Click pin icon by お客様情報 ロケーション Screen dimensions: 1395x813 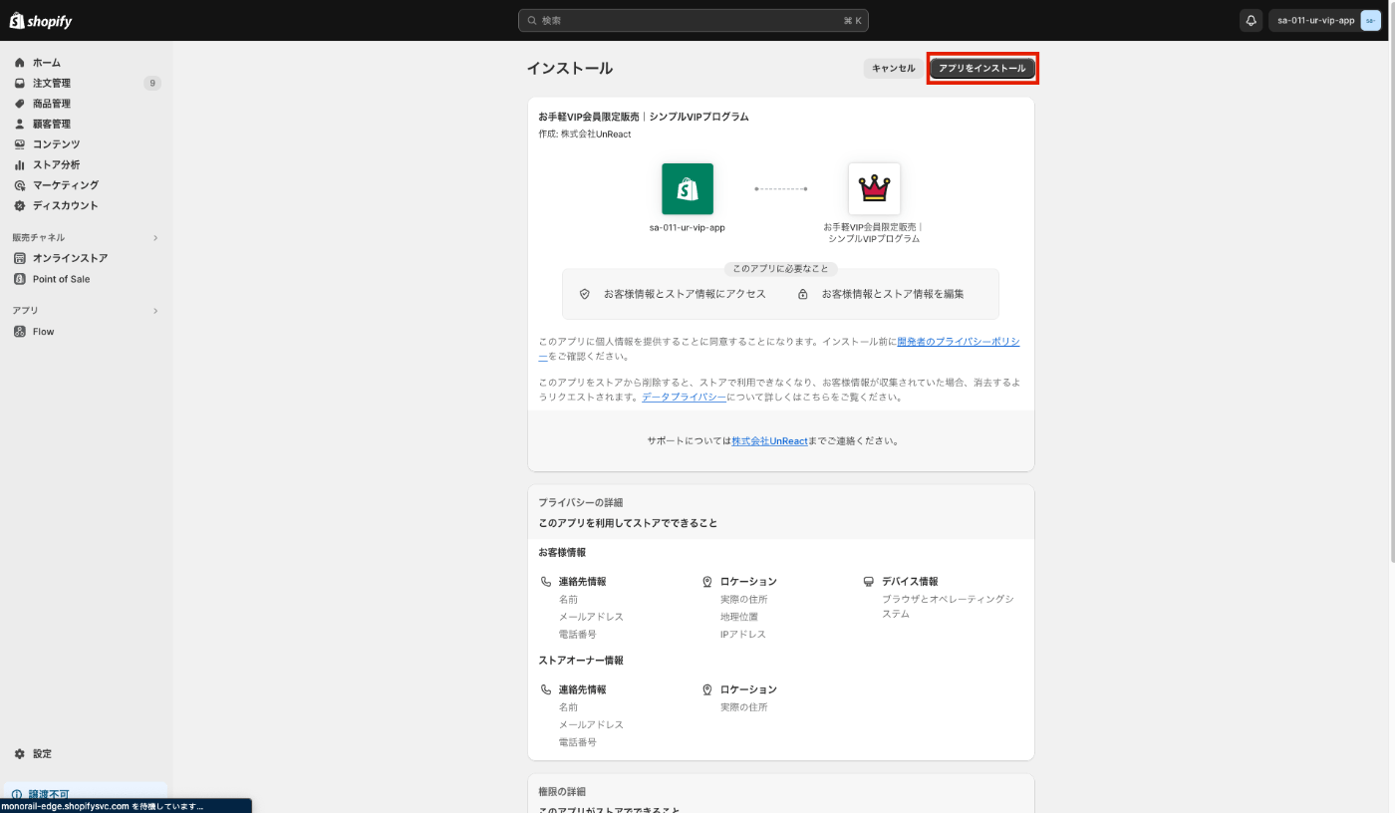click(707, 581)
